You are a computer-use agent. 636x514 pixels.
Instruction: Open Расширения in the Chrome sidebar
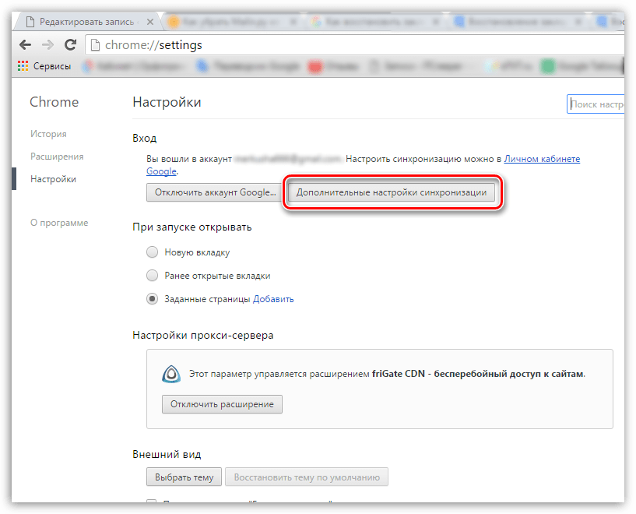click(x=57, y=157)
